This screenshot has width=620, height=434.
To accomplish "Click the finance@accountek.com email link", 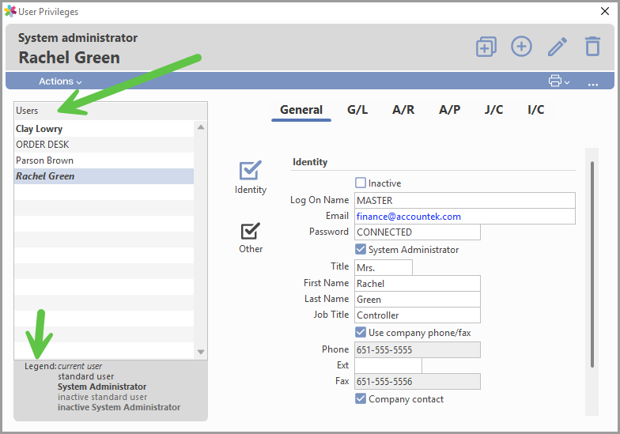I will pyautogui.click(x=408, y=217).
